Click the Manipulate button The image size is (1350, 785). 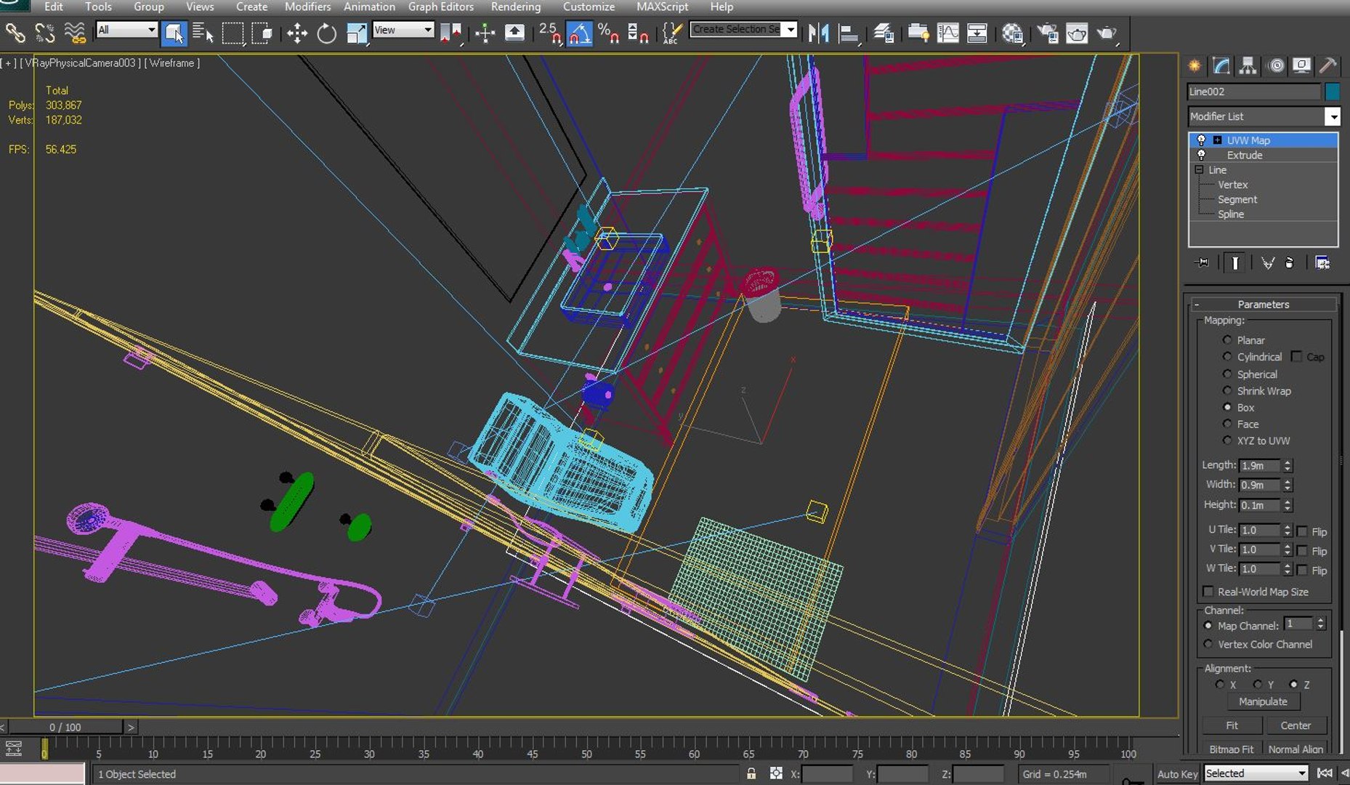coord(1263,701)
